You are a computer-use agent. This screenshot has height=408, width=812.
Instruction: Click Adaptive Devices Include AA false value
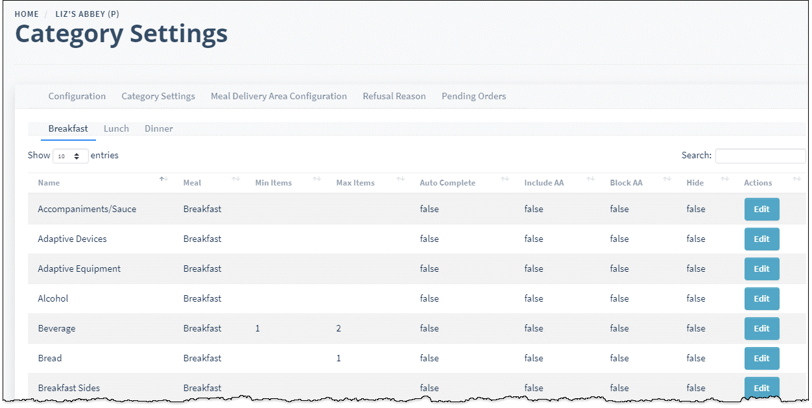point(534,239)
